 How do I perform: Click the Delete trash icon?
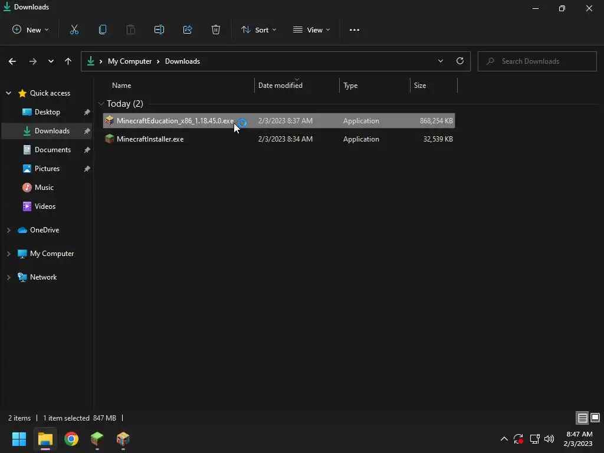click(x=216, y=29)
